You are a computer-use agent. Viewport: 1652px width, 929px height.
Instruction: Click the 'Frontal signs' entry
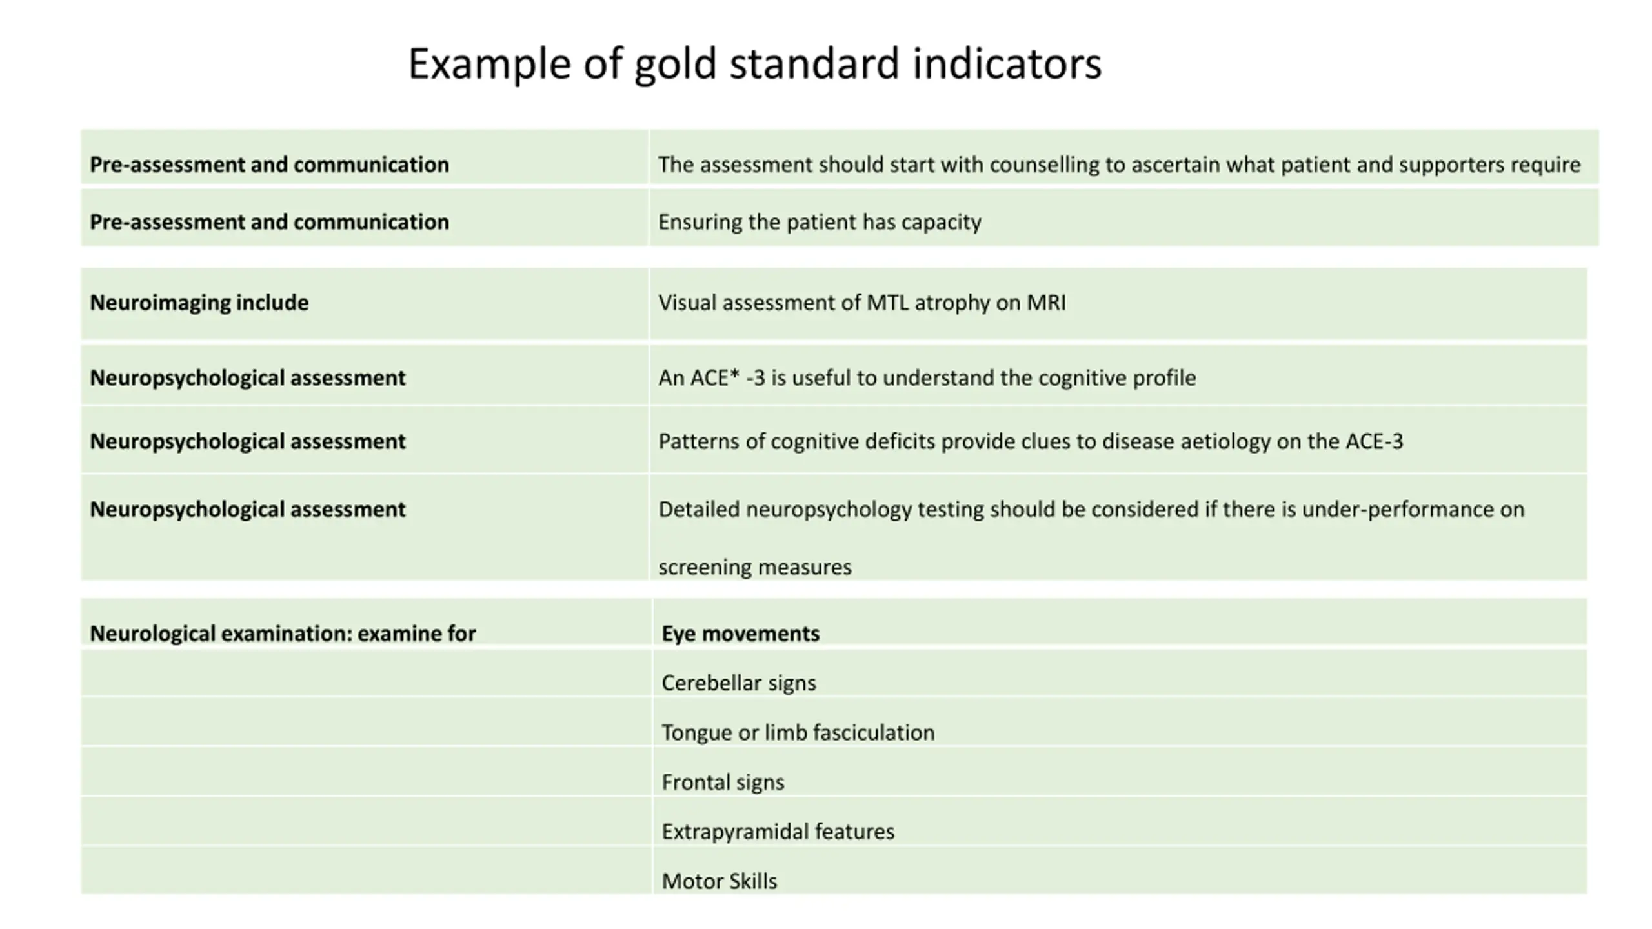click(x=723, y=782)
